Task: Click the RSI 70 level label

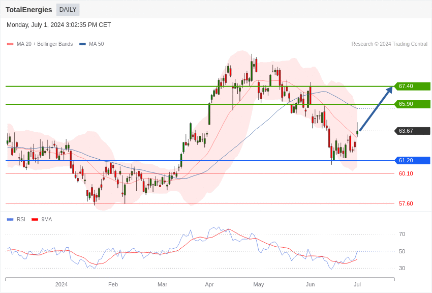Action: 402,235
